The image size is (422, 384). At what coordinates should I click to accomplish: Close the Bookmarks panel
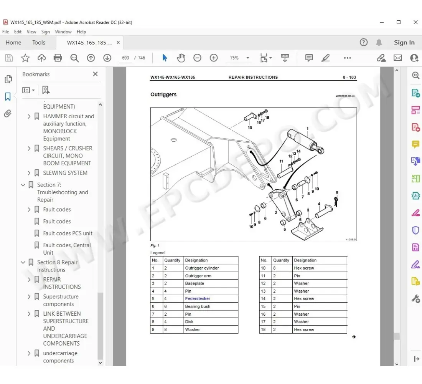click(x=95, y=74)
